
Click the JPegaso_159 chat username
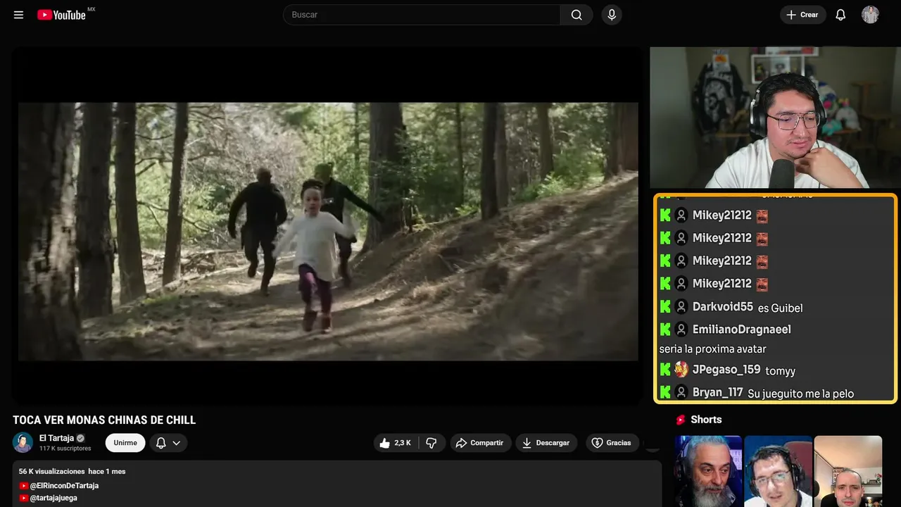[x=726, y=370]
